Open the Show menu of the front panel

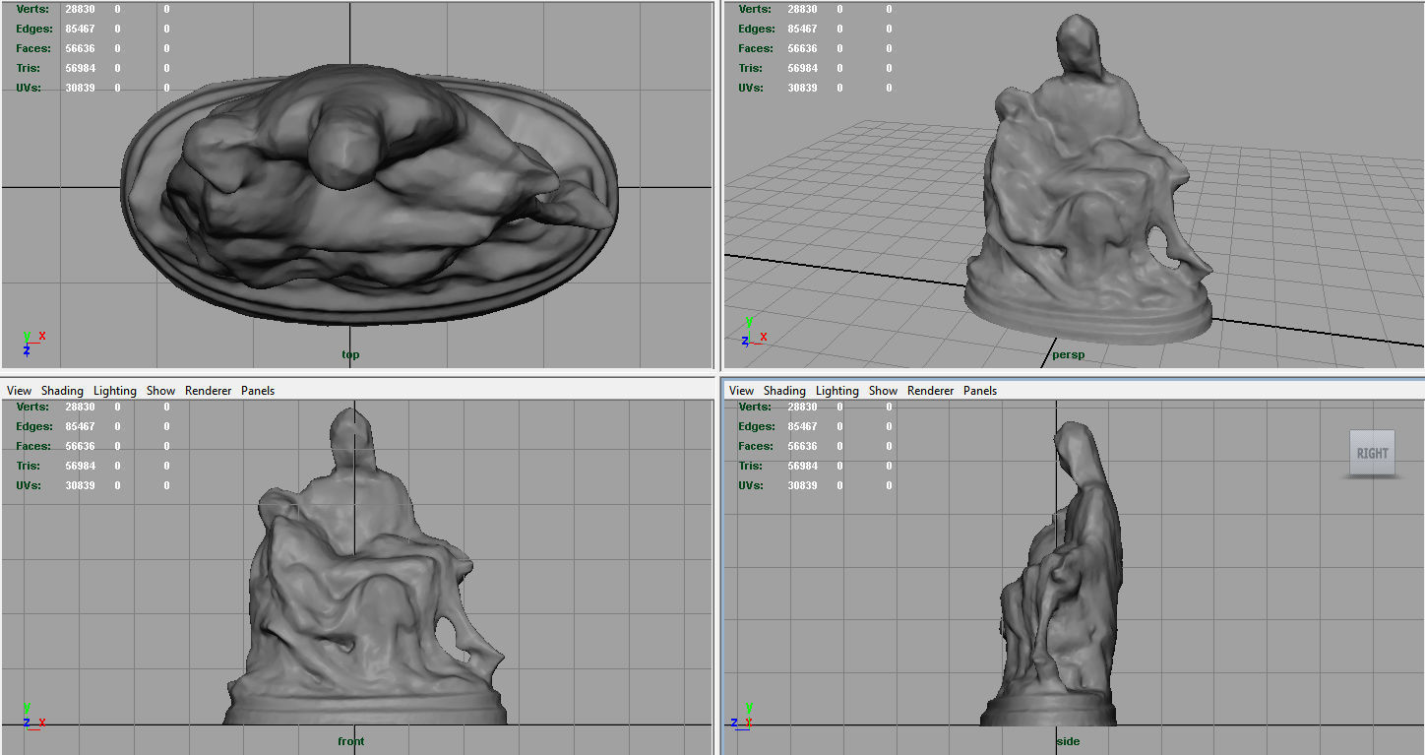(160, 391)
